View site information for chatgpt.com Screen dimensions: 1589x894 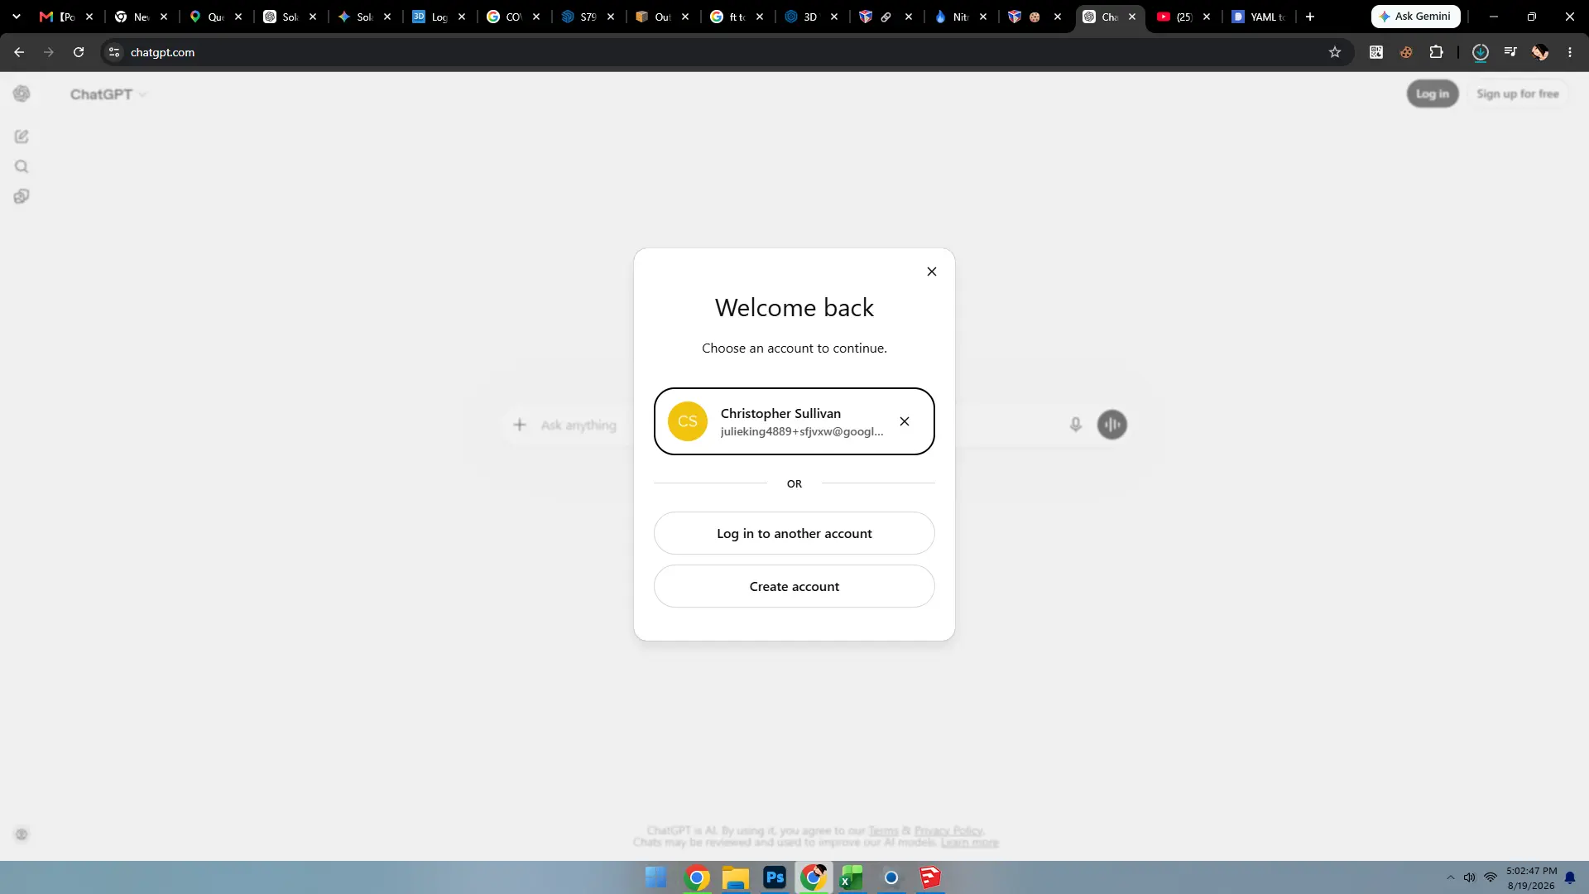click(114, 52)
